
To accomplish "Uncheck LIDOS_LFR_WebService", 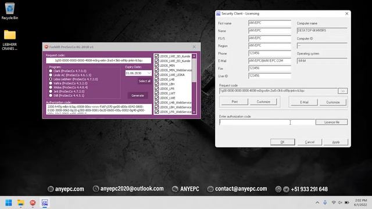I will point(156,111).
